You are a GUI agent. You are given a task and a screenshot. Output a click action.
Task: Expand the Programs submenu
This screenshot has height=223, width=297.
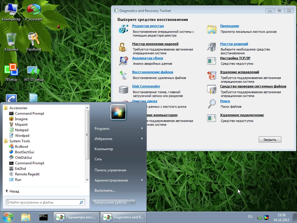click(118, 129)
